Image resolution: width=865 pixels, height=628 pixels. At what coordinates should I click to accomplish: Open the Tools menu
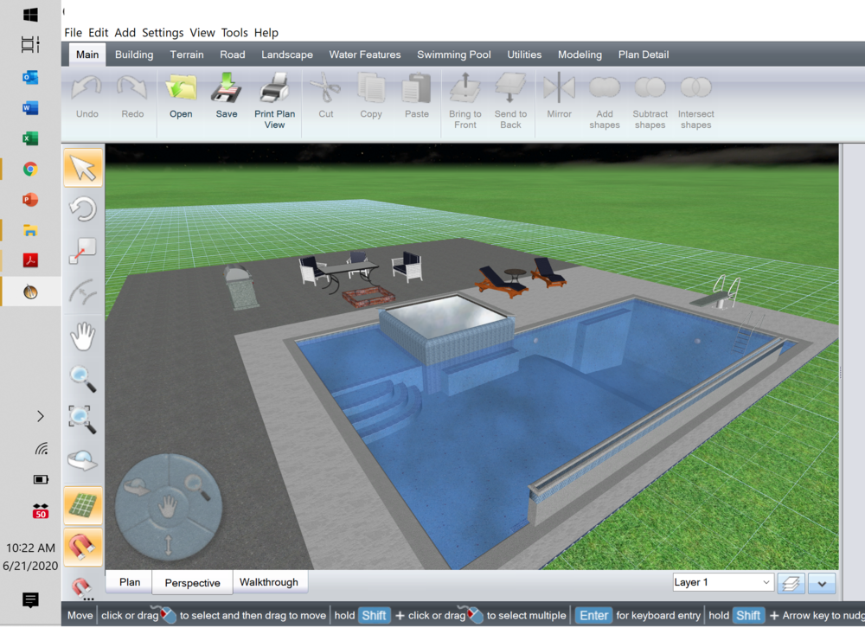point(234,32)
